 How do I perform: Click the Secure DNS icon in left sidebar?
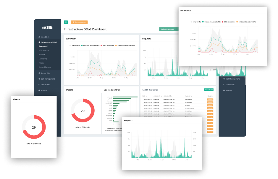click(39, 85)
